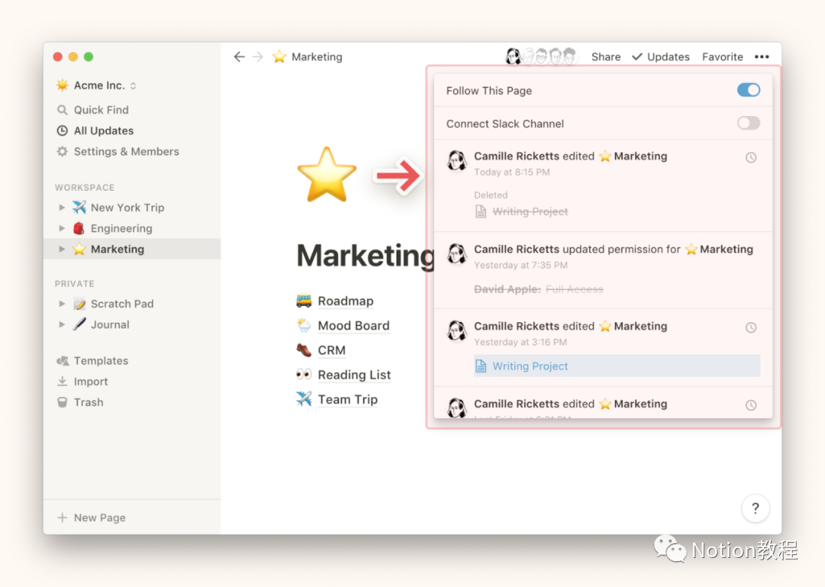Click the member avatars in the top bar
This screenshot has height=587, width=825.
coord(541,56)
